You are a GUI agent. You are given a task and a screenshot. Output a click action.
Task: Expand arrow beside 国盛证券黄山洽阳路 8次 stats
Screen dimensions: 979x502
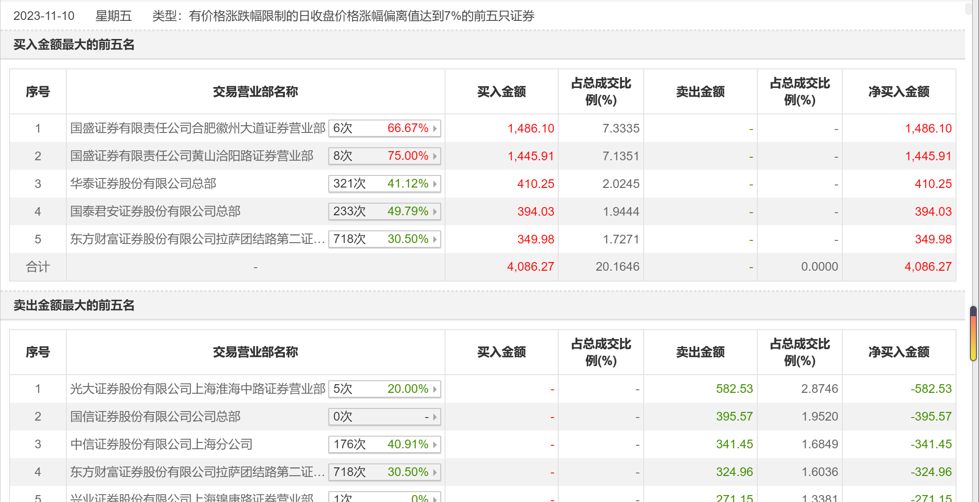coord(435,156)
